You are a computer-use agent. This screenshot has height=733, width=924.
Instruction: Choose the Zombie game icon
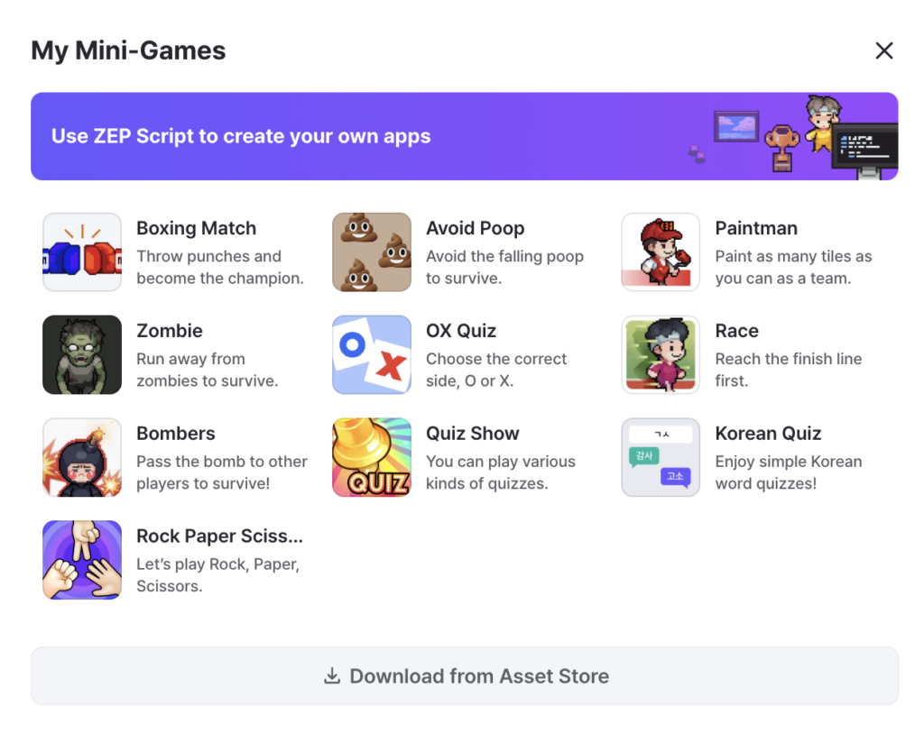[82, 354]
